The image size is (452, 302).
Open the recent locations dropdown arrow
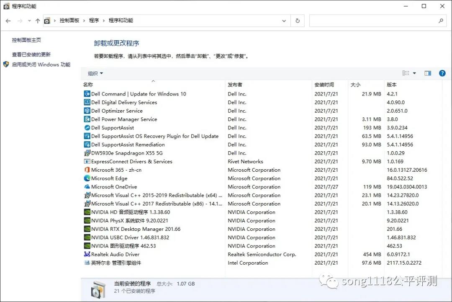pos(29,21)
